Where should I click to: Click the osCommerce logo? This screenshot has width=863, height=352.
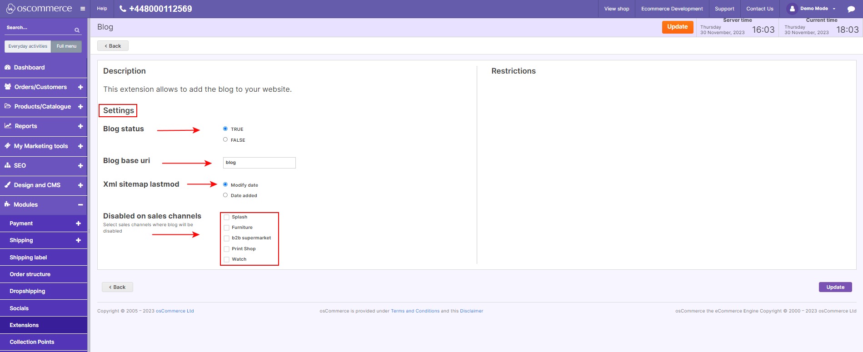click(39, 9)
